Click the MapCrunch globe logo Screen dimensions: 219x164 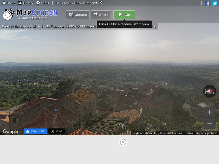pyautogui.click(x=9, y=14)
